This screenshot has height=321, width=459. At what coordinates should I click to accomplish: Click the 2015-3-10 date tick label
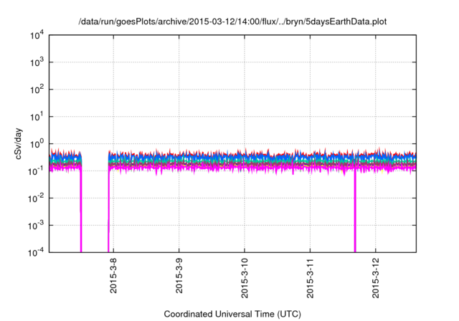point(245,278)
